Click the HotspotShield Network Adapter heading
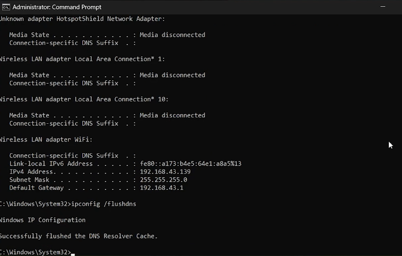402x256 pixels. pos(82,19)
